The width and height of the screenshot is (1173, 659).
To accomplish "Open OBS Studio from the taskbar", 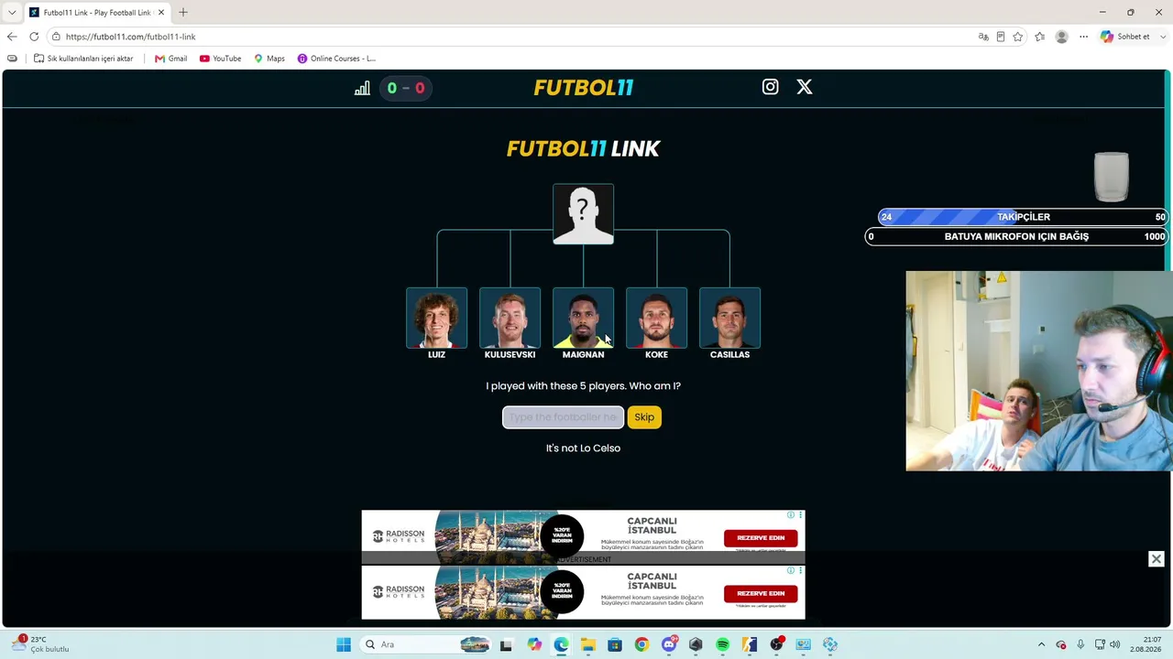I will (776, 644).
